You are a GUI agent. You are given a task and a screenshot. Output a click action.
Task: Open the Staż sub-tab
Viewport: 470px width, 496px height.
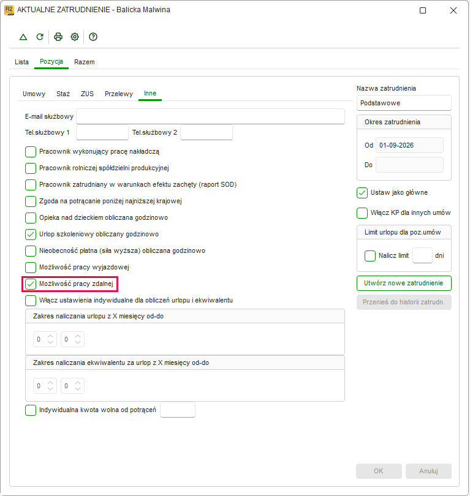click(63, 94)
